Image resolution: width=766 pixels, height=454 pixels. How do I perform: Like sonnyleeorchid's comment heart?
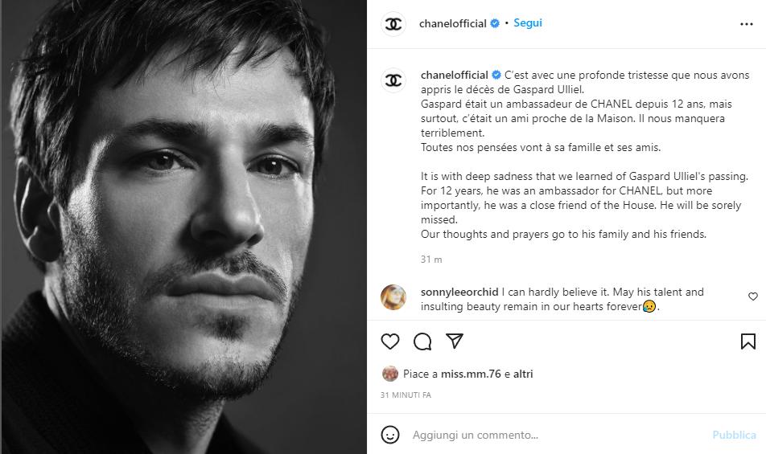point(753,297)
